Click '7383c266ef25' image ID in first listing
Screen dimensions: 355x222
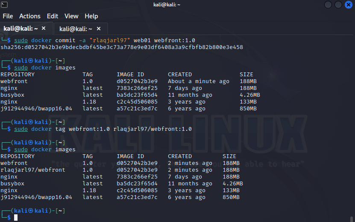point(137,88)
